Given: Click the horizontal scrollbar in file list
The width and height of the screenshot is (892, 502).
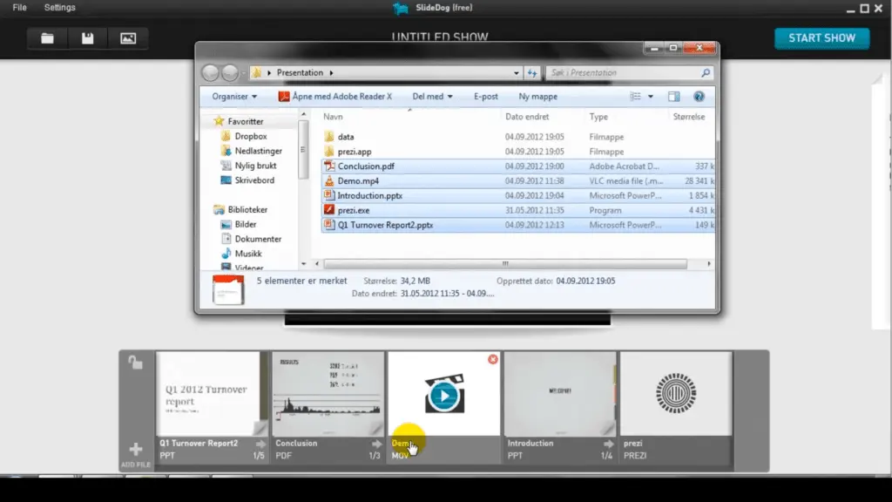Looking at the screenshot, I should 505,263.
